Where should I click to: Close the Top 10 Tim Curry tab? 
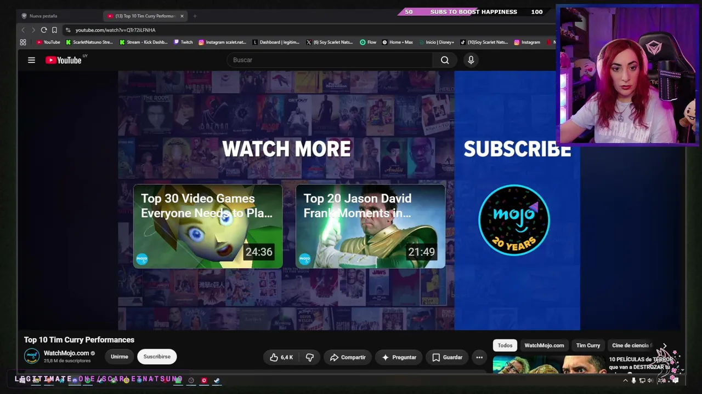[x=182, y=16]
